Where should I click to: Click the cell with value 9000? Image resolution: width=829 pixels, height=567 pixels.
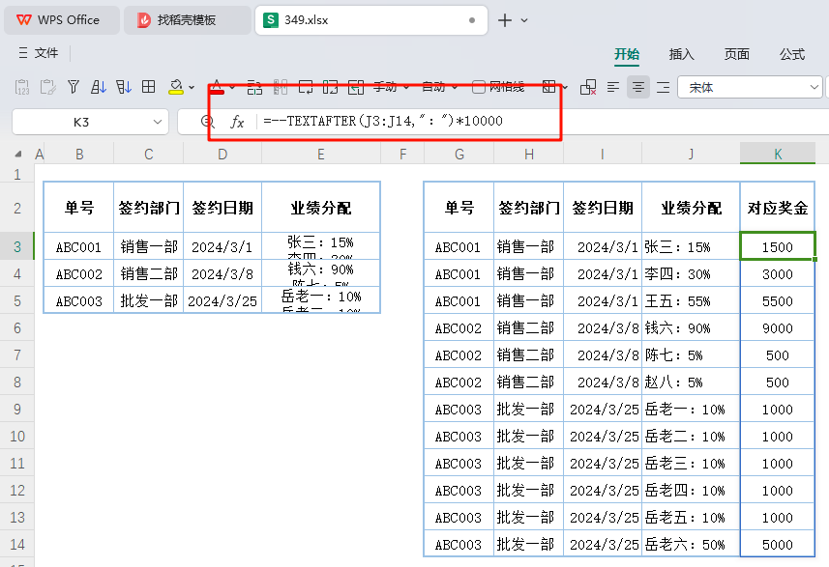pos(777,327)
